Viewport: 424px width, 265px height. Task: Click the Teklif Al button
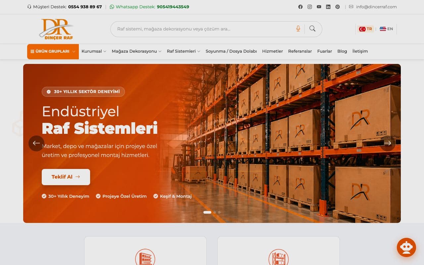coord(66,177)
